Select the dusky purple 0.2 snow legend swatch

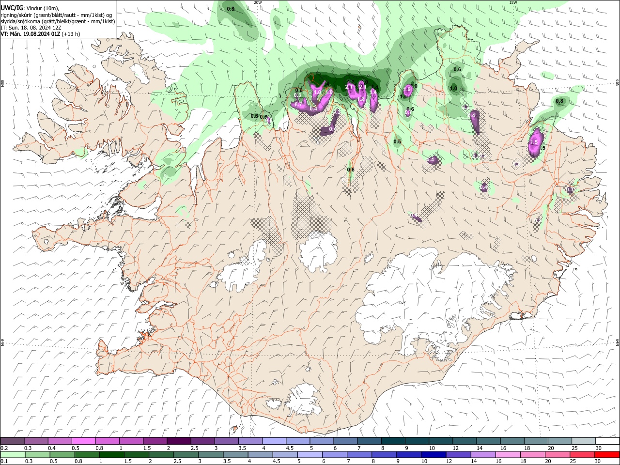(12, 441)
